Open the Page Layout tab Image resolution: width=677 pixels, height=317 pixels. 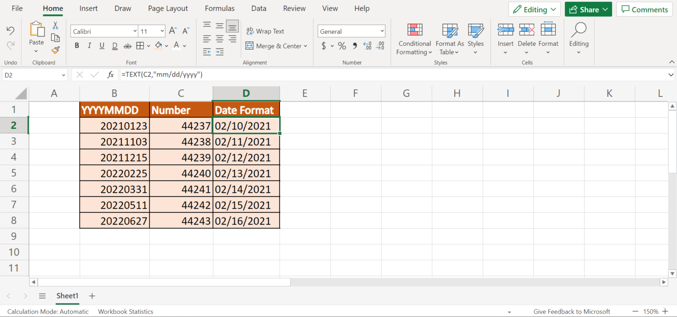(x=167, y=8)
